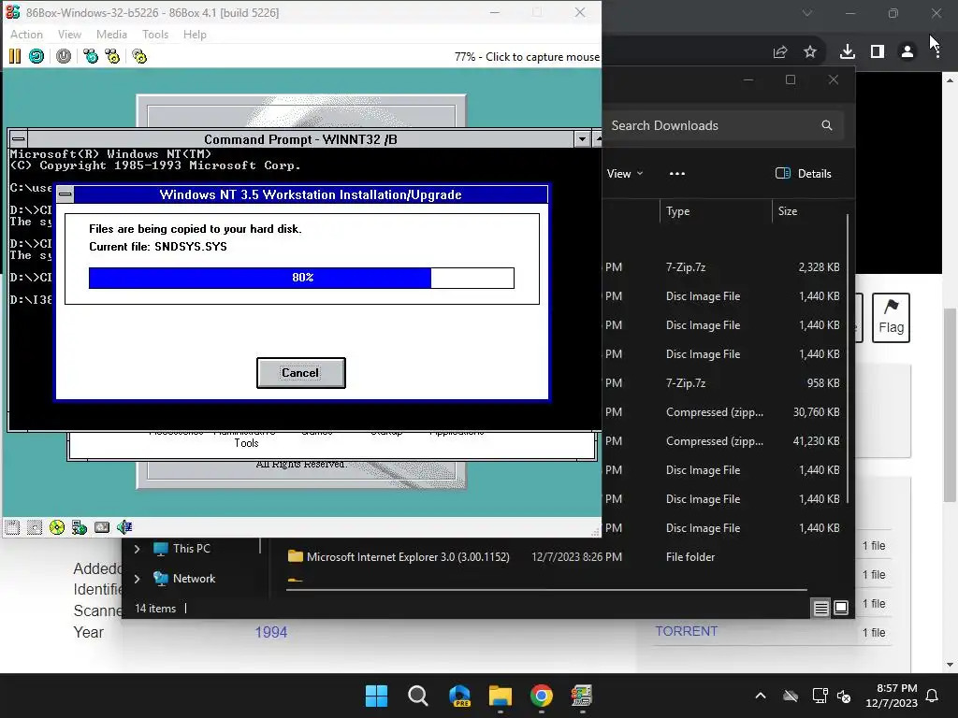This screenshot has width=958, height=718.
Task: Select the 958 KB 7-Zip file row
Action: point(724,382)
